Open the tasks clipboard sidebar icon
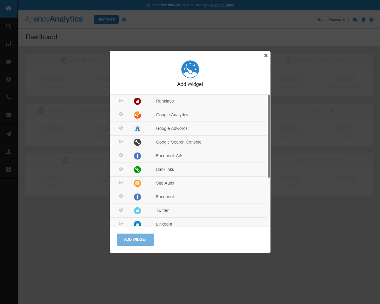The height and width of the screenshot is (304, 380). 9,169
